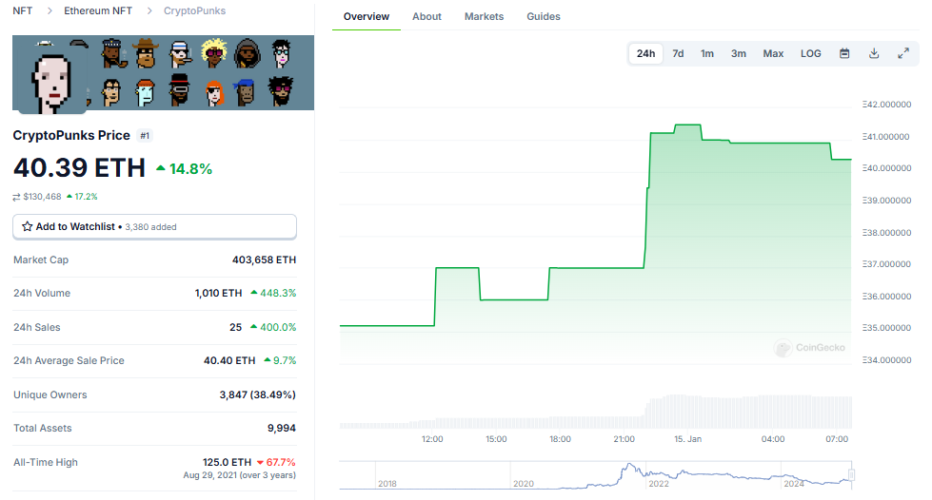Show Max chart range
Image resolution: width=932 pixels, height=500 pixels.
coord(773,53)
